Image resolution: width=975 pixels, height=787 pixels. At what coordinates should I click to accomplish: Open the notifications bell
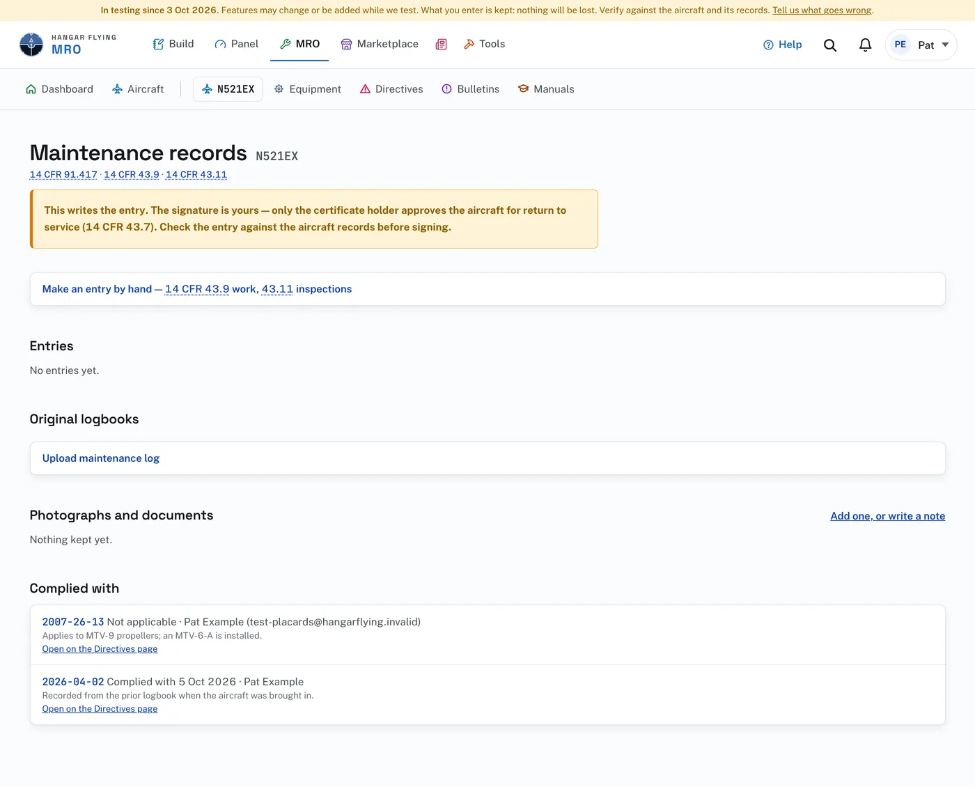coord(866,45)
